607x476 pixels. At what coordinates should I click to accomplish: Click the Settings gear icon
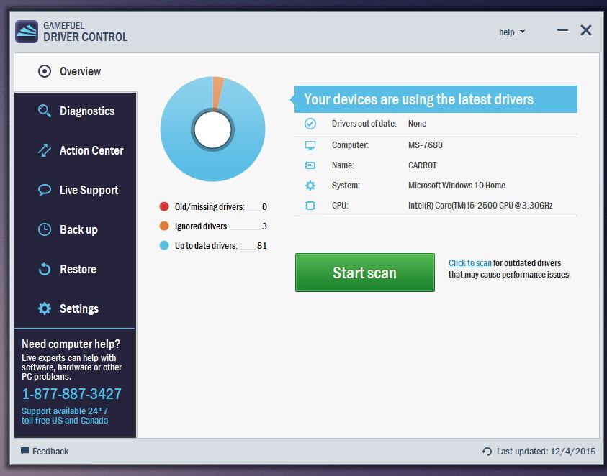[x=45, y=308]
